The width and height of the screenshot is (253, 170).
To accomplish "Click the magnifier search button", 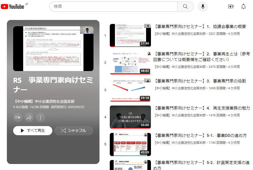I will [x=185, y=7].
